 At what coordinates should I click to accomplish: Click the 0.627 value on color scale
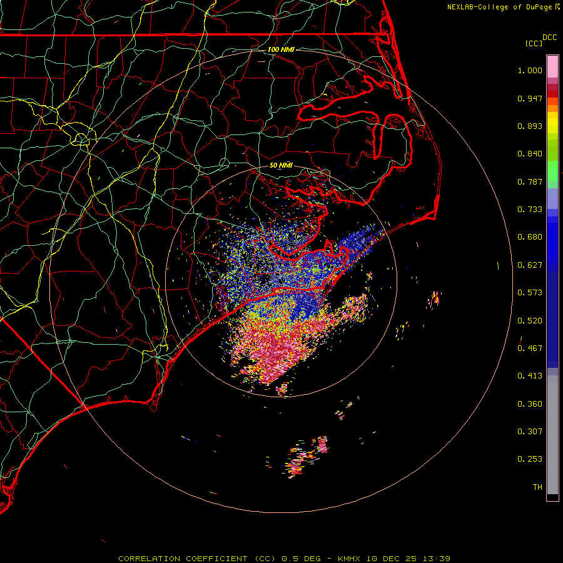point(530,265)
